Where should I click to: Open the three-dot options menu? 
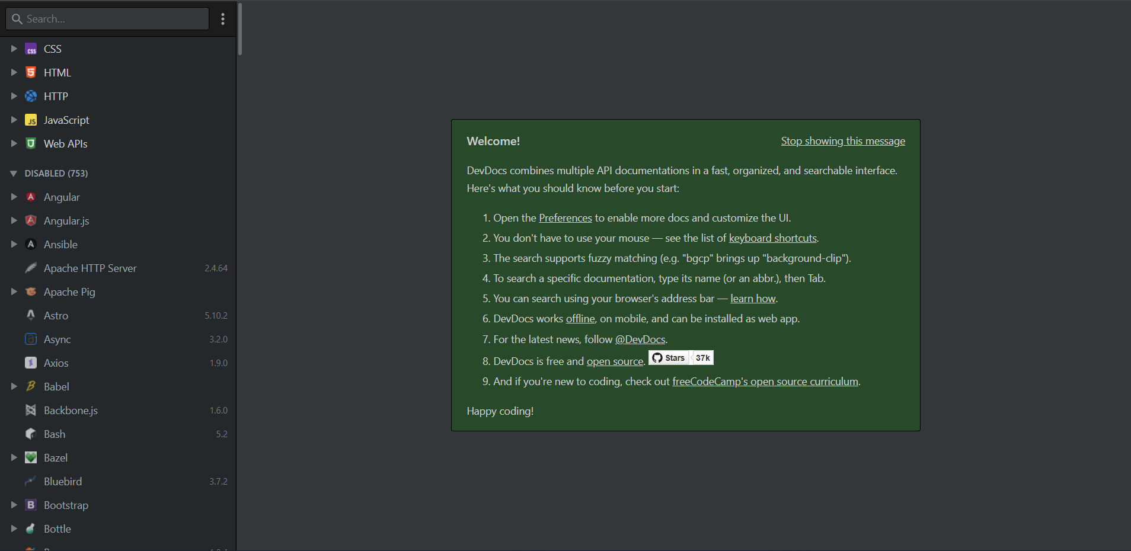[223, 18]
